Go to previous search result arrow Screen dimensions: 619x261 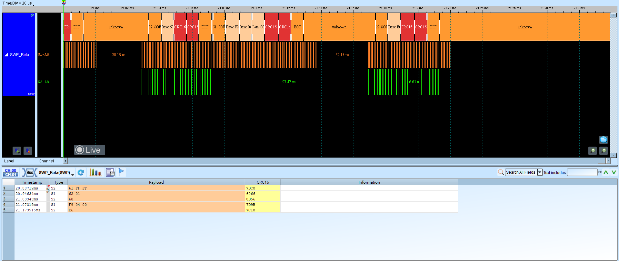tap(606, 172)
